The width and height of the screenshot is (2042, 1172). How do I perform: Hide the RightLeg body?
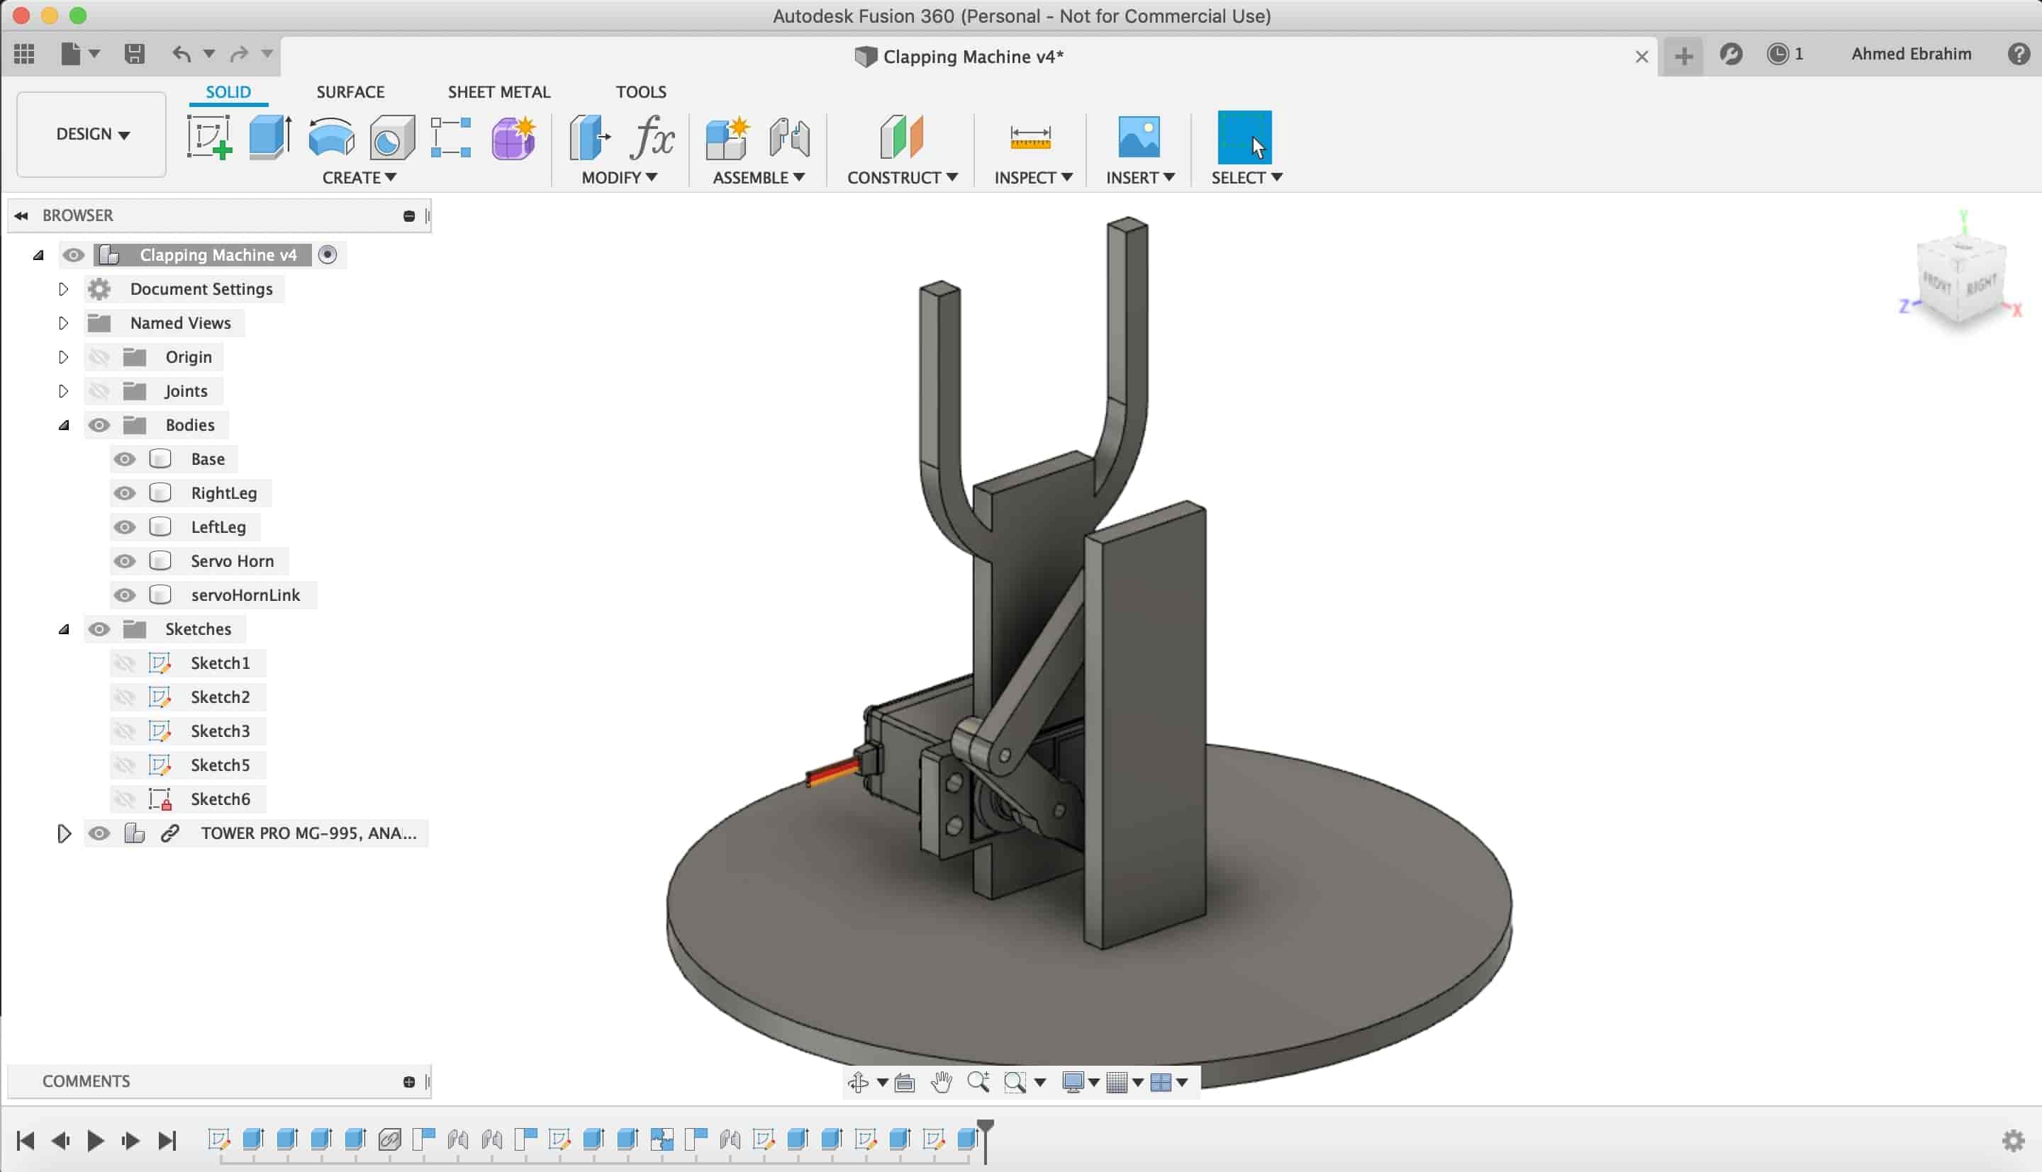[x=124, y=492]
